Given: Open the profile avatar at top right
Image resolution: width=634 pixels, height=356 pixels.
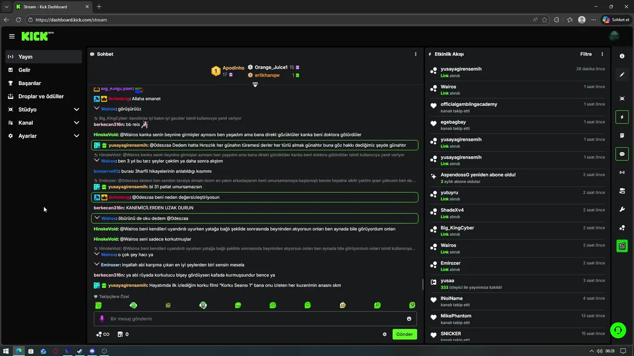Looking at the screenshot, I should tap(614, 36).
